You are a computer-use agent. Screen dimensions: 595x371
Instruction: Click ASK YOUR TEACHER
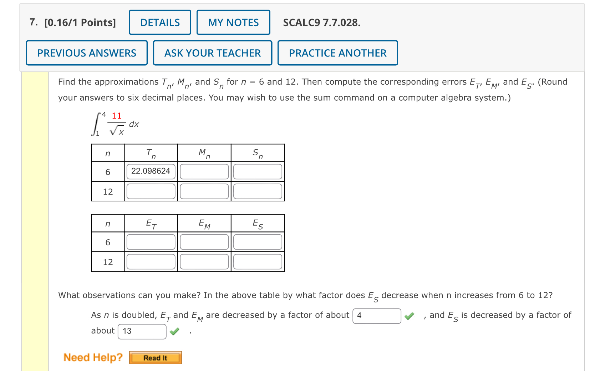pyautogui.click(x=212, y=52)
